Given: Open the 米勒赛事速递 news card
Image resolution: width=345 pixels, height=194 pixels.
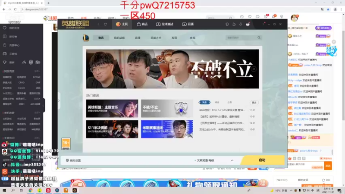Looking at the screenshot, I should tap(167, 129).
